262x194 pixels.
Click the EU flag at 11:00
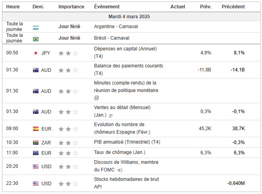36,153
